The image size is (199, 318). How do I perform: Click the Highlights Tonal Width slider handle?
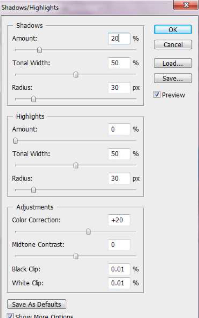click(76, 165)
